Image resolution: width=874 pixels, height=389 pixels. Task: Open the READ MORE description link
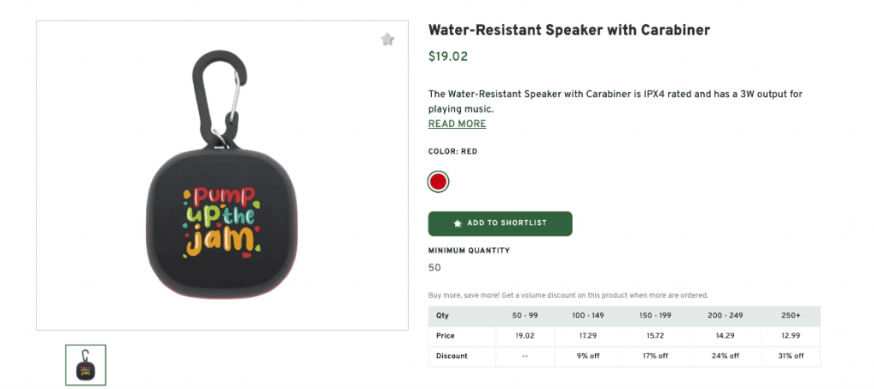pyautogui.click(x=457, y=124)
